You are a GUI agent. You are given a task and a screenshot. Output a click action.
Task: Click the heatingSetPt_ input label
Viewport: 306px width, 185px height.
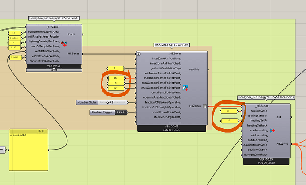(259, 121)
